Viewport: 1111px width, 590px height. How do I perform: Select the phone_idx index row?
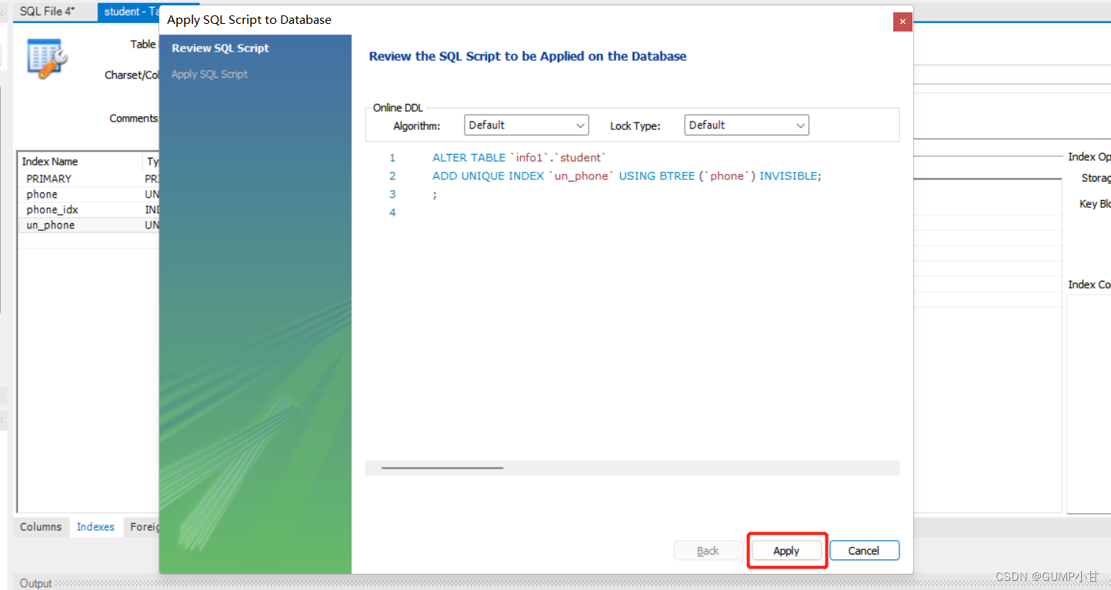[88, 209]
